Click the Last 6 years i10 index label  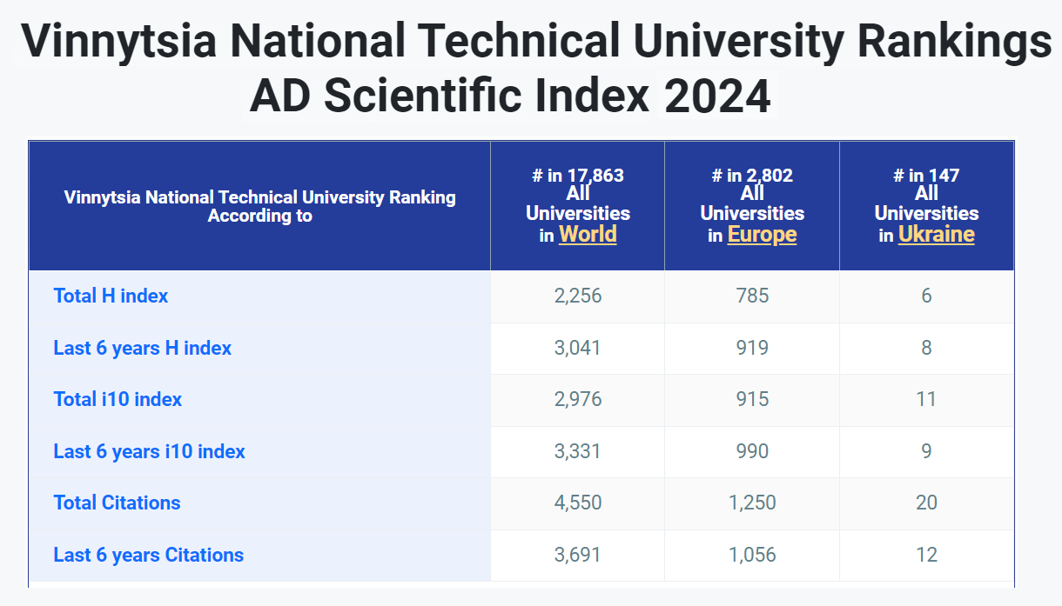pyautogui.click(x=150, y=451)
